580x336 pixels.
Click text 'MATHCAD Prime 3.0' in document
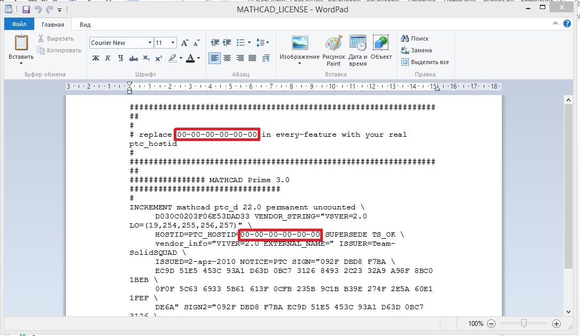[x=249, y=180]
